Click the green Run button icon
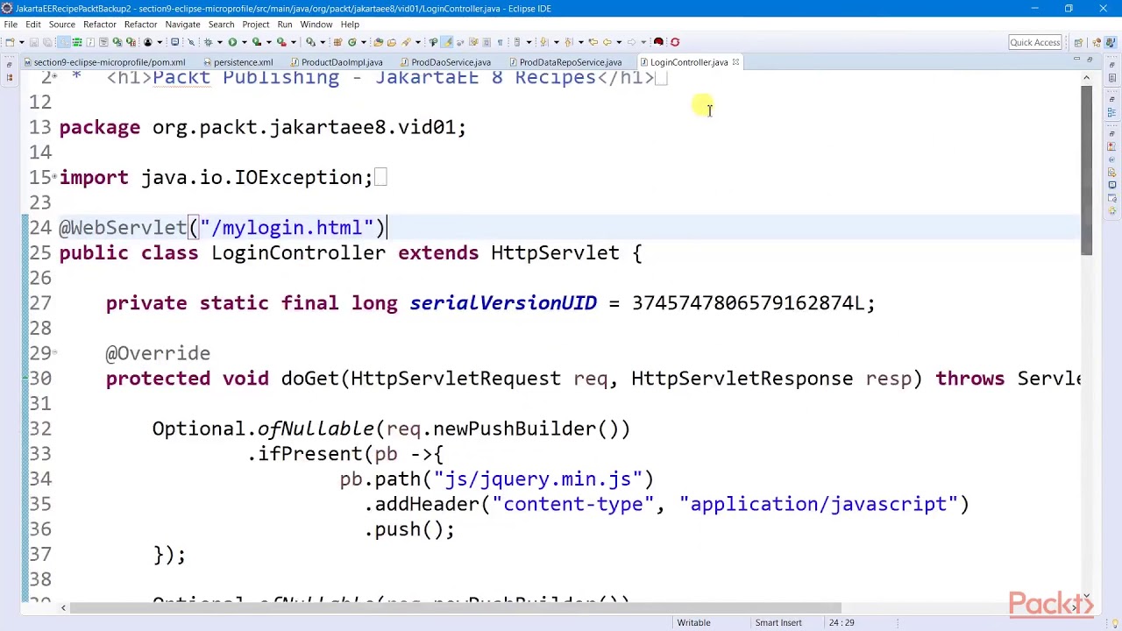Viewport: 1122px width, 631px height. click(232, 42)
